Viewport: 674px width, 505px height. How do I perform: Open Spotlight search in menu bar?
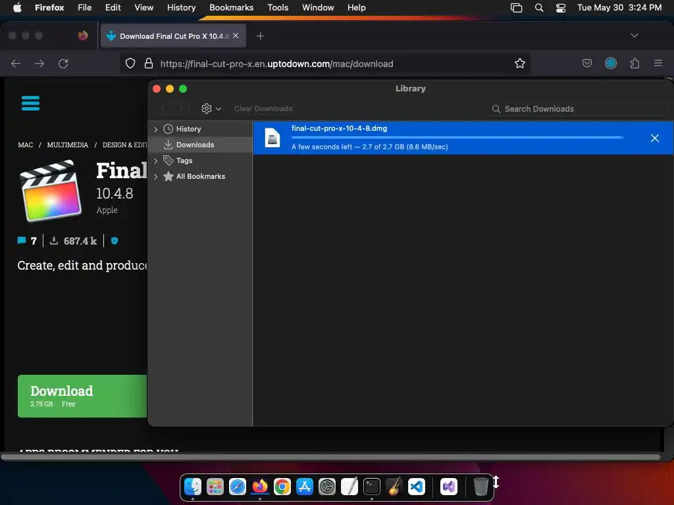539,8
